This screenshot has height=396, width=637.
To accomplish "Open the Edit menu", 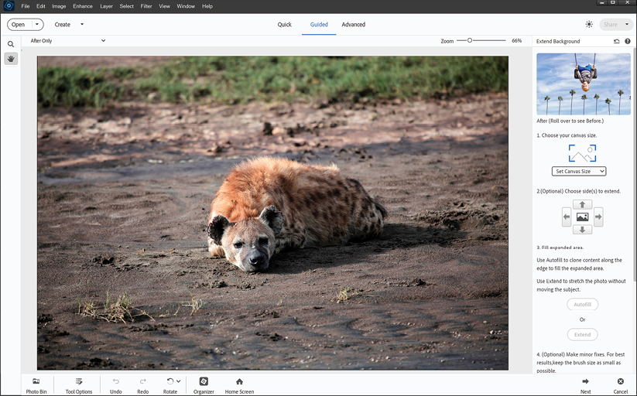I will click(x=40, y=6).
